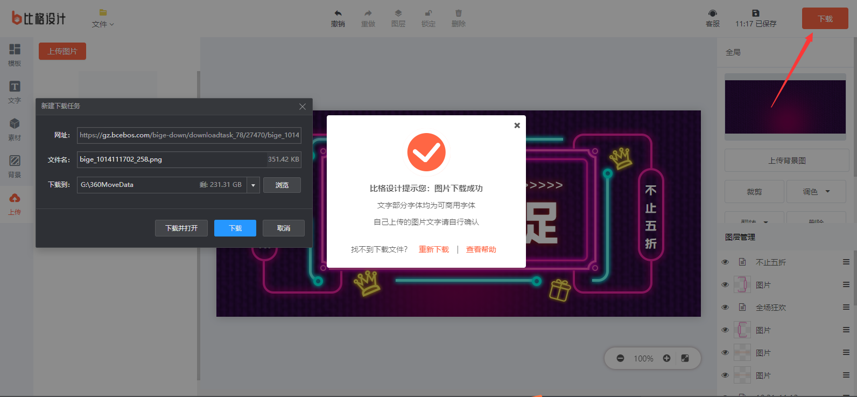The width and height of the screenshot is (857, 397).
Task: Open the 素材 materials panel
Action: point(15,129)
